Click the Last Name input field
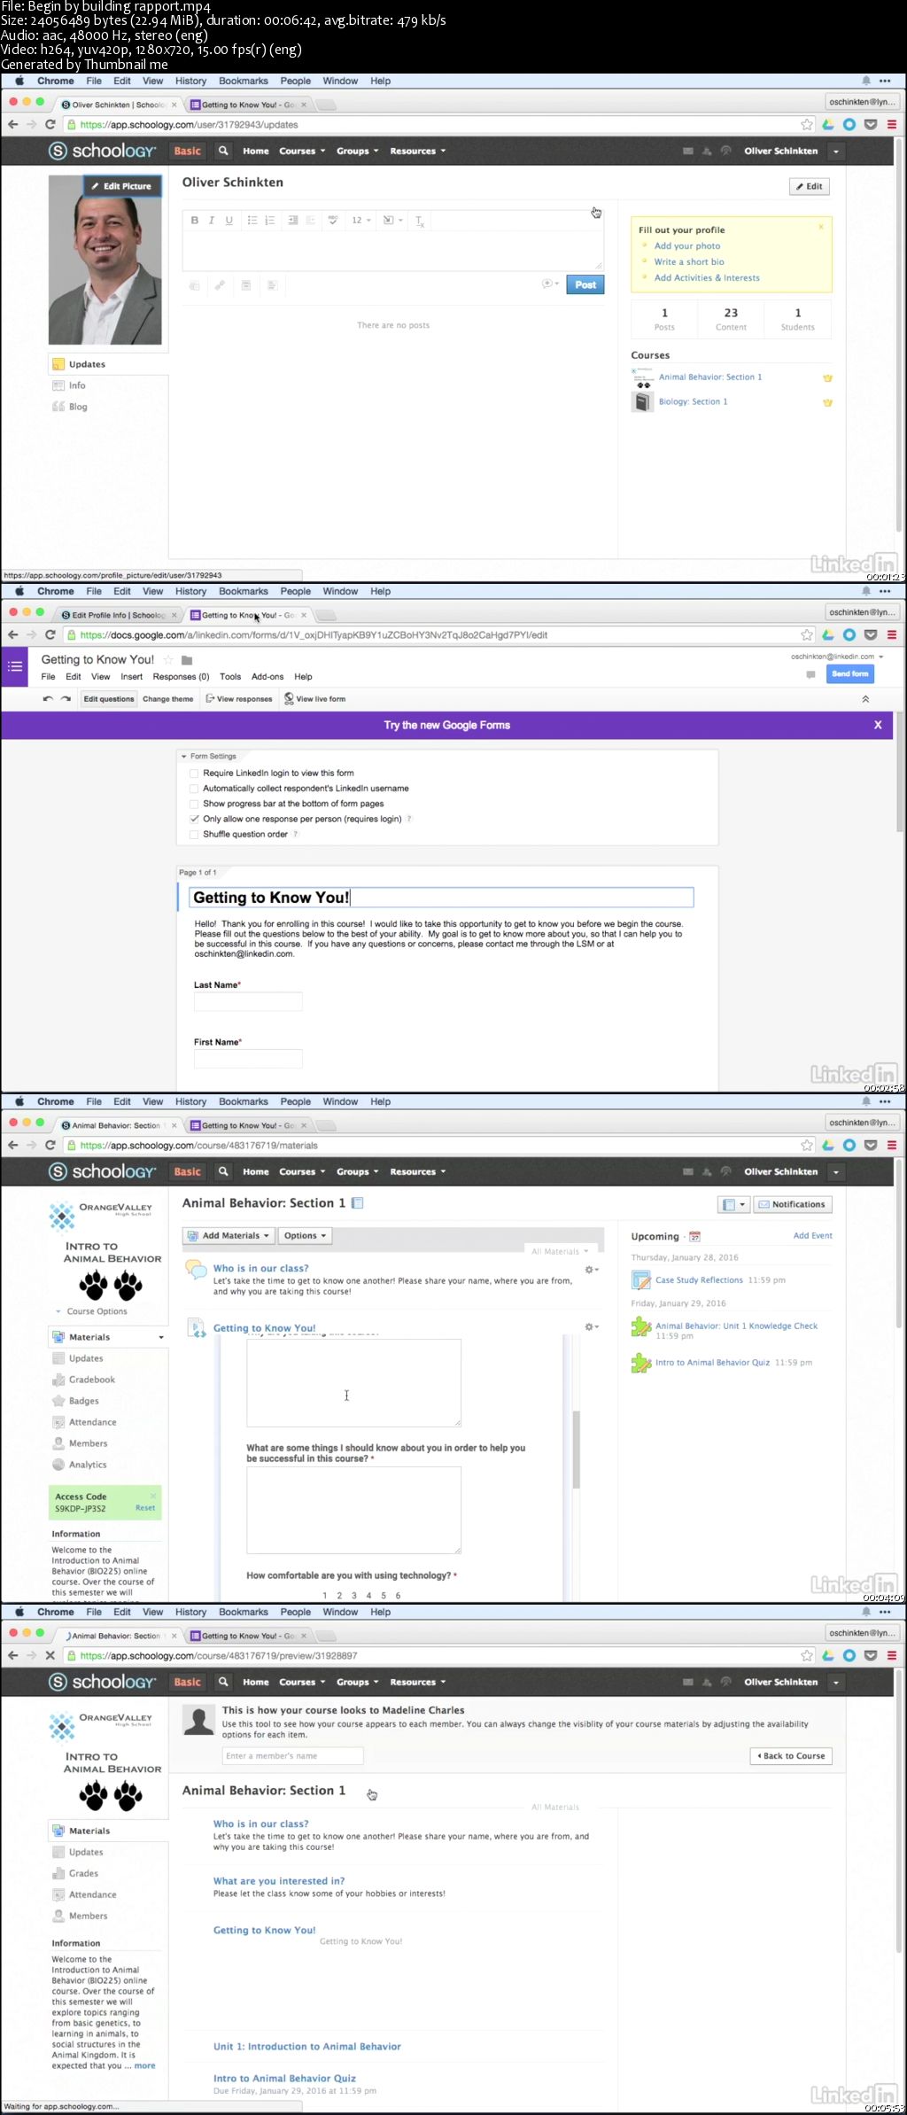This screenshot has height=2115, width=907. (x=248, y=1001)
